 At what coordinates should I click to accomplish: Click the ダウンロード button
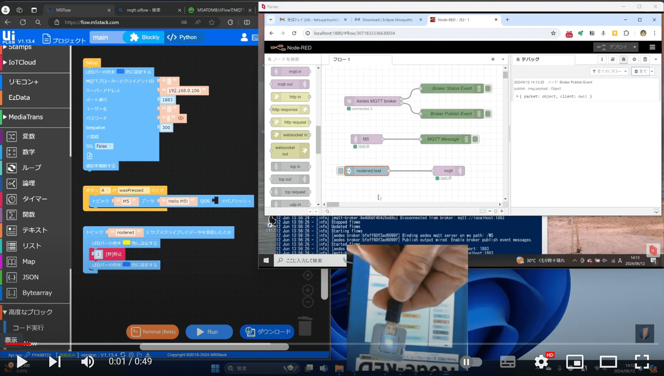pyautogui.click(x=267, y=332)
